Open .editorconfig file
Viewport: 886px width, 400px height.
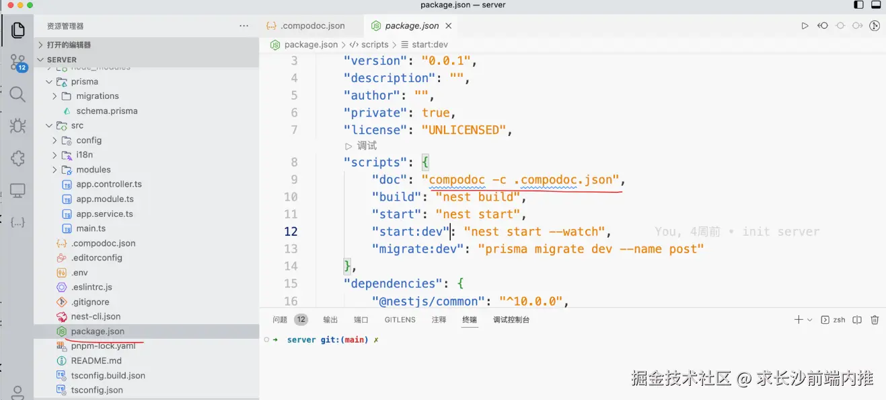[97, 258]
